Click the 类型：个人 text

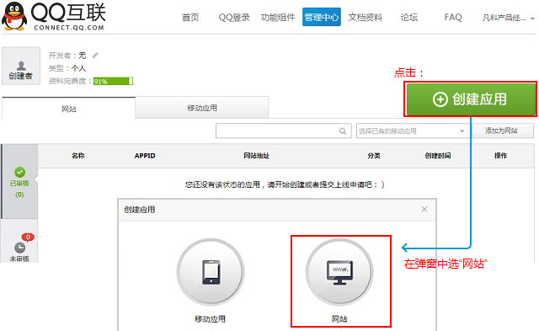pos(67,68)
